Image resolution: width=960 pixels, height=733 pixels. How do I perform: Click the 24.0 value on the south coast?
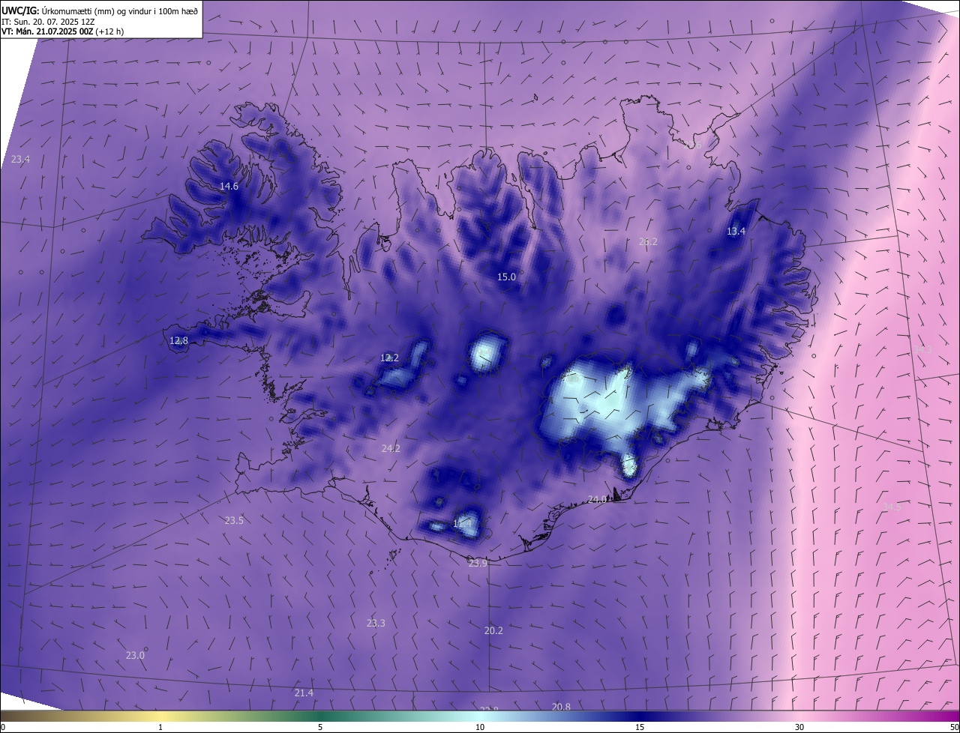[597, 498]
